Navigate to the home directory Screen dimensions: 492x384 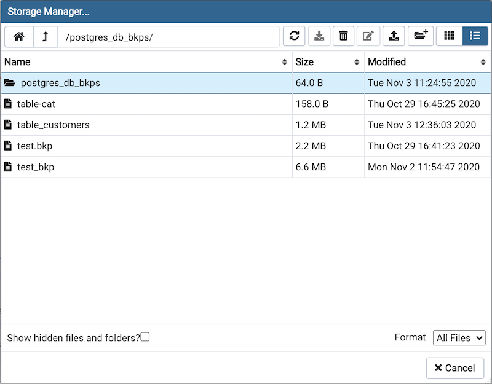coord(18,36)
